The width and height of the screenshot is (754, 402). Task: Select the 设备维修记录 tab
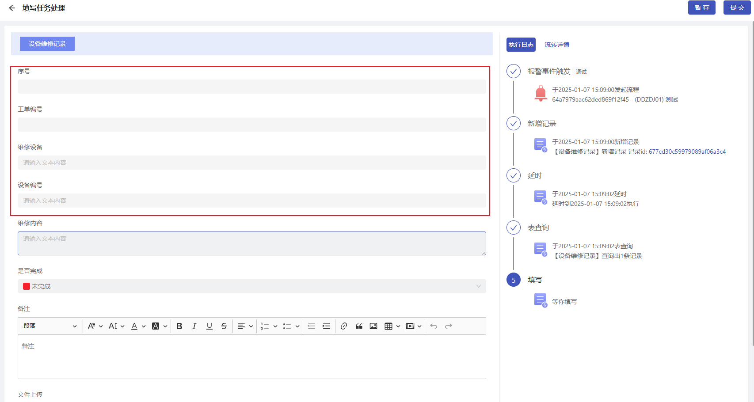point(47,44)
